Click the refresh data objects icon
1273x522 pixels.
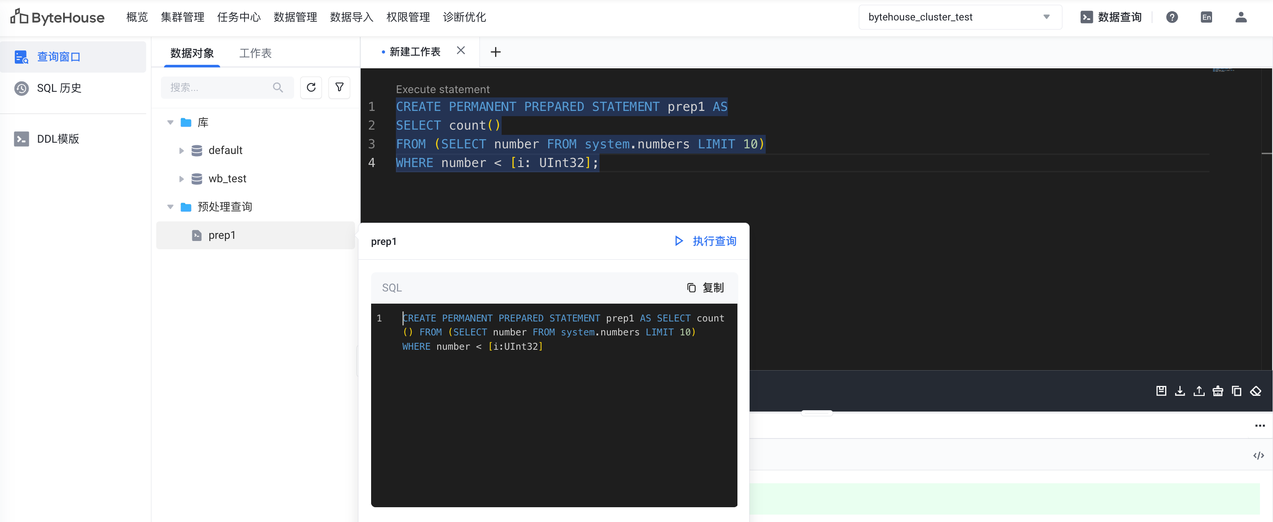(311, 87)
